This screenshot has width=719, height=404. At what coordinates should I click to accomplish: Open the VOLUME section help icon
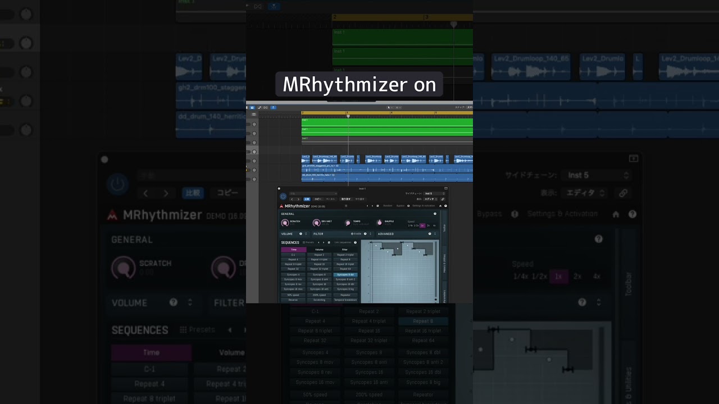[x=301, y=233]
